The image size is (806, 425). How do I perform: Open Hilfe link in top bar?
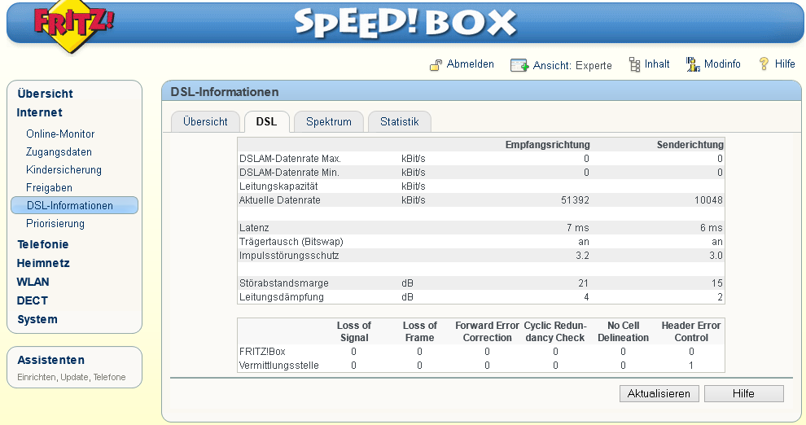click(785, 64)
